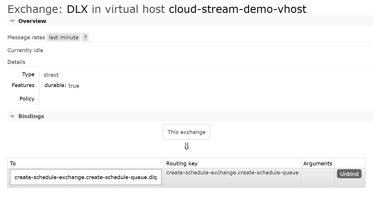Click the 'Currently idle' status text
The height and width of the screenshot is (197, 373).
25,50
